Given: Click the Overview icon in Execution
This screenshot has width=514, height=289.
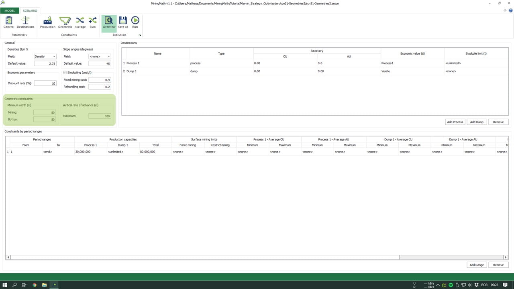Looking at the screenshot, I should click(x=109, y=22).
